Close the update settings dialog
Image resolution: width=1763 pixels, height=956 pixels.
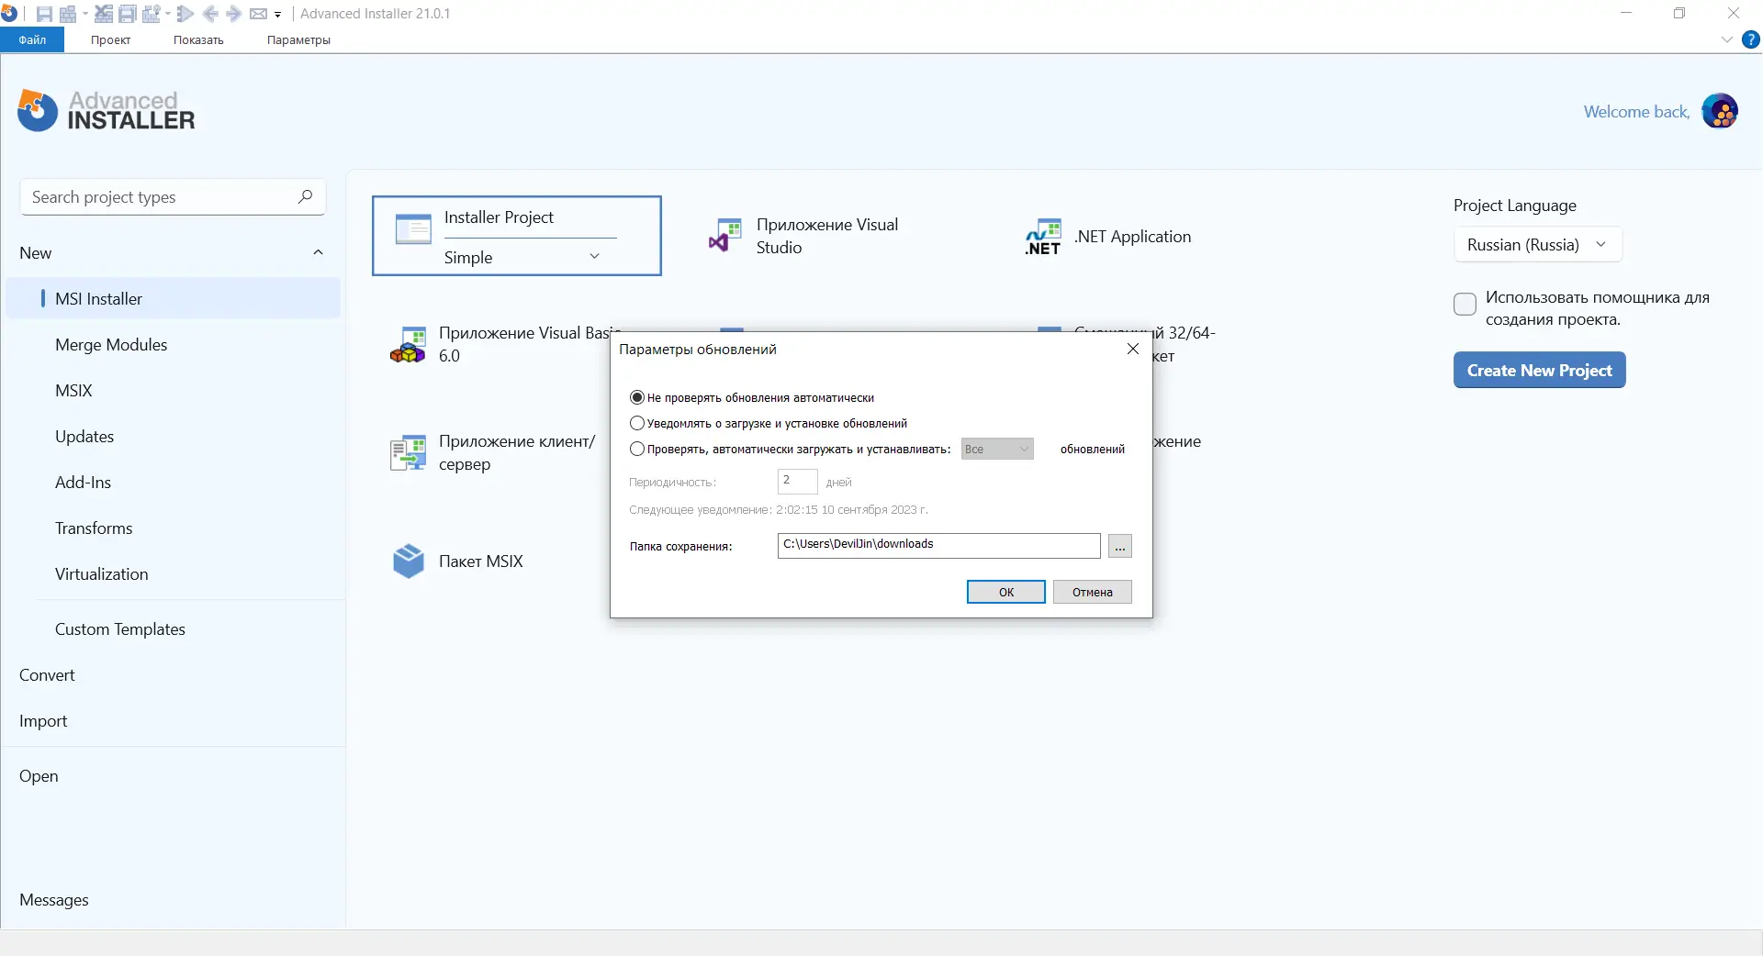pyautogui.click(x=1133, y=349)
